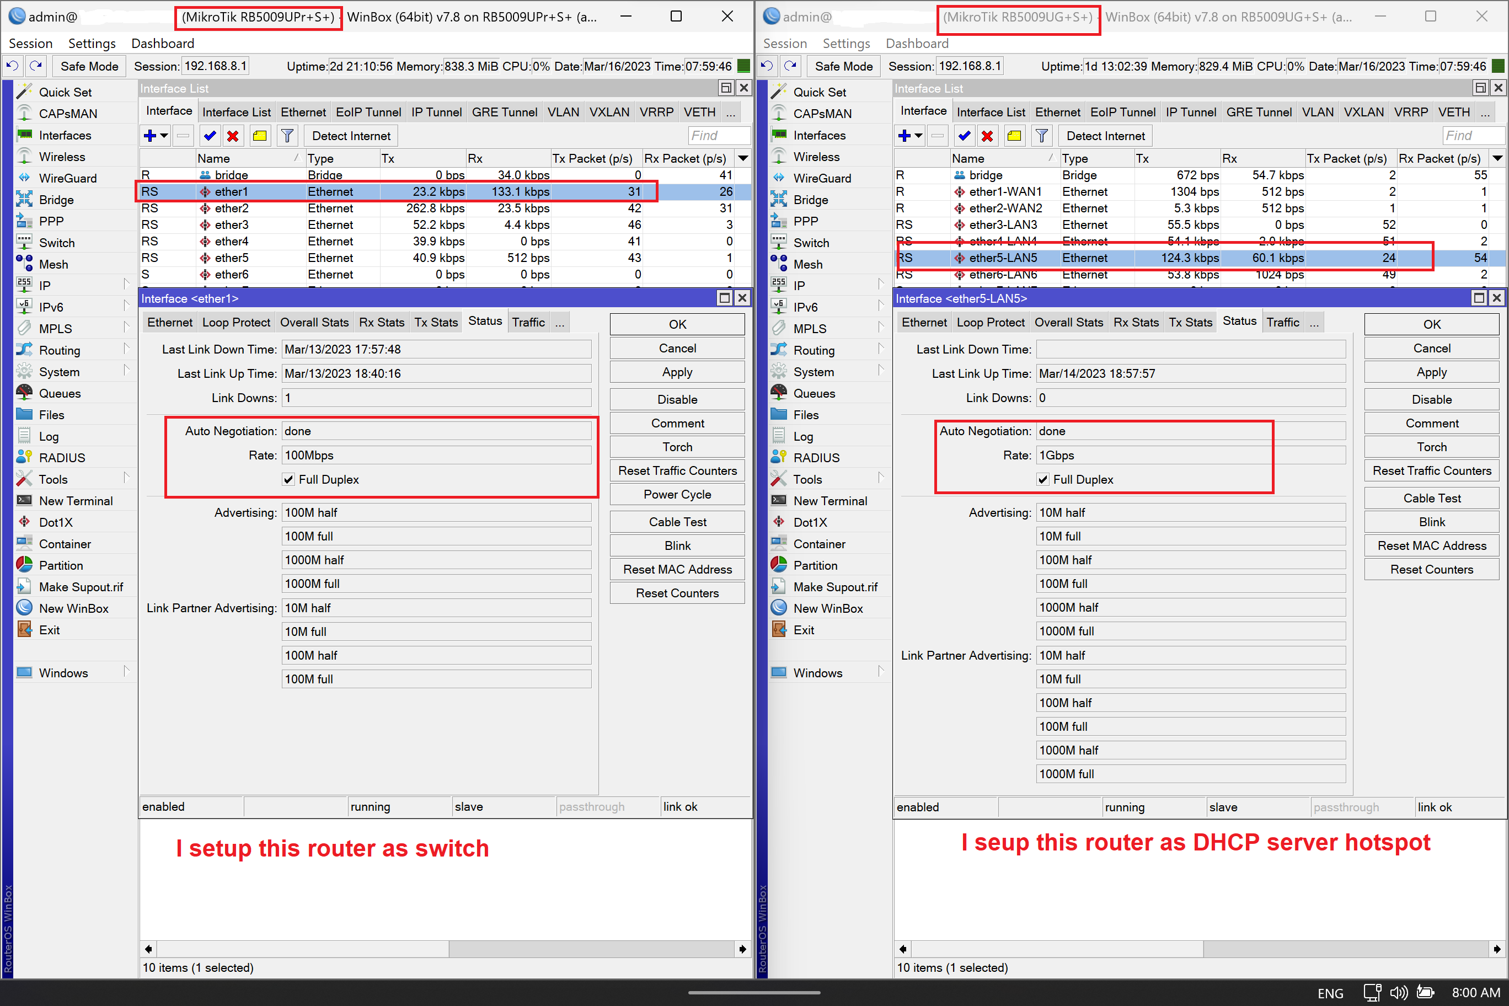The height and width of the screenshot is (1006, 1509).
Task: Switch to Traffic tab in ether1 dialog
Action: (x=528, y=322)
